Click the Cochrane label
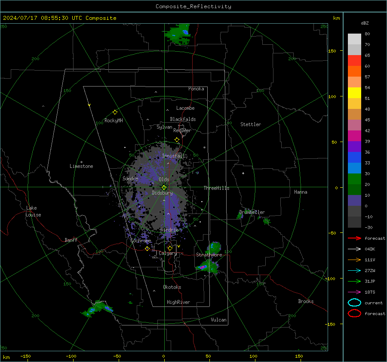Image resolution: width=387 pixels, height=362 pixels. (141, 241)
